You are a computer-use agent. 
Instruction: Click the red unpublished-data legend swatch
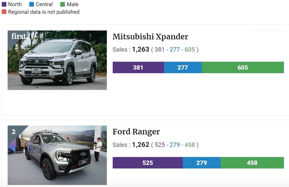(x=4, y=12)
